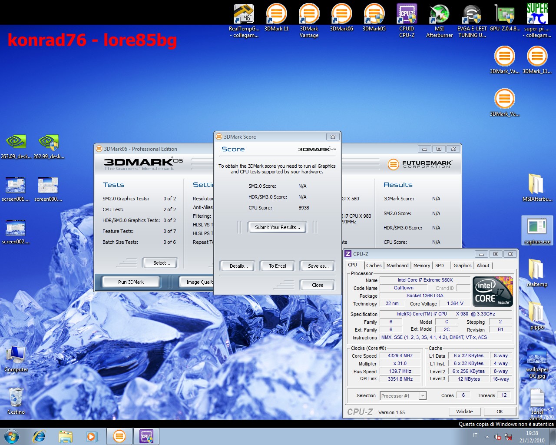
Task: Launch the 3DMark05 desktop icon
Action: (374, 17)
